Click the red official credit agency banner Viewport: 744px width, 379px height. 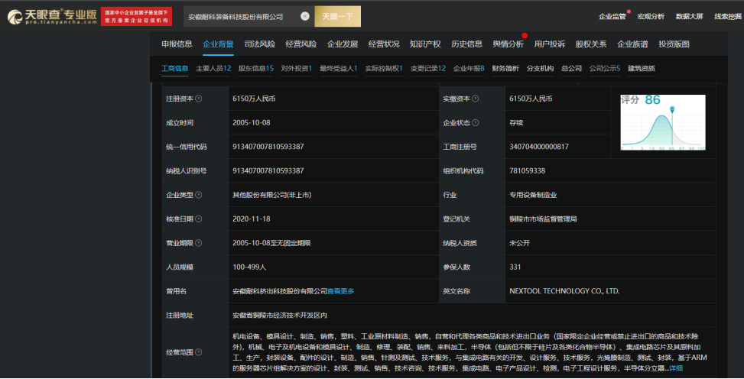click(x=136, y=17)
